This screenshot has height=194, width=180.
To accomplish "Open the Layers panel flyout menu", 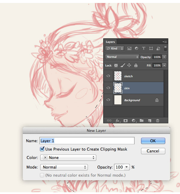I will click(x=165, y=42).
